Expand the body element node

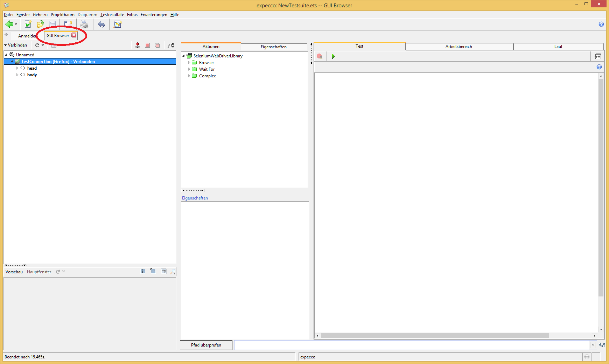(x=17, y=75)
